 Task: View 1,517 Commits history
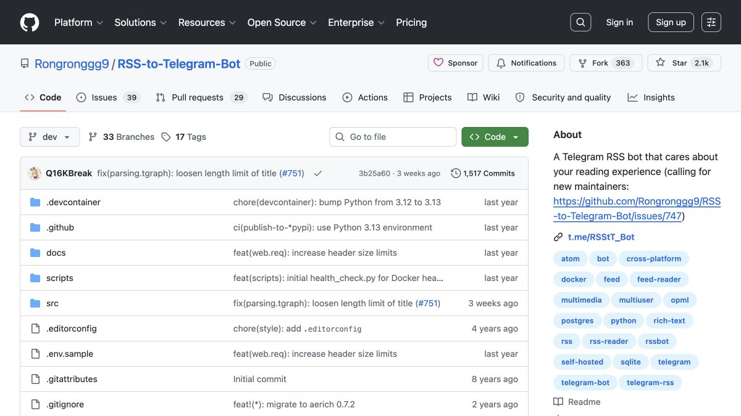pos(483,173)
